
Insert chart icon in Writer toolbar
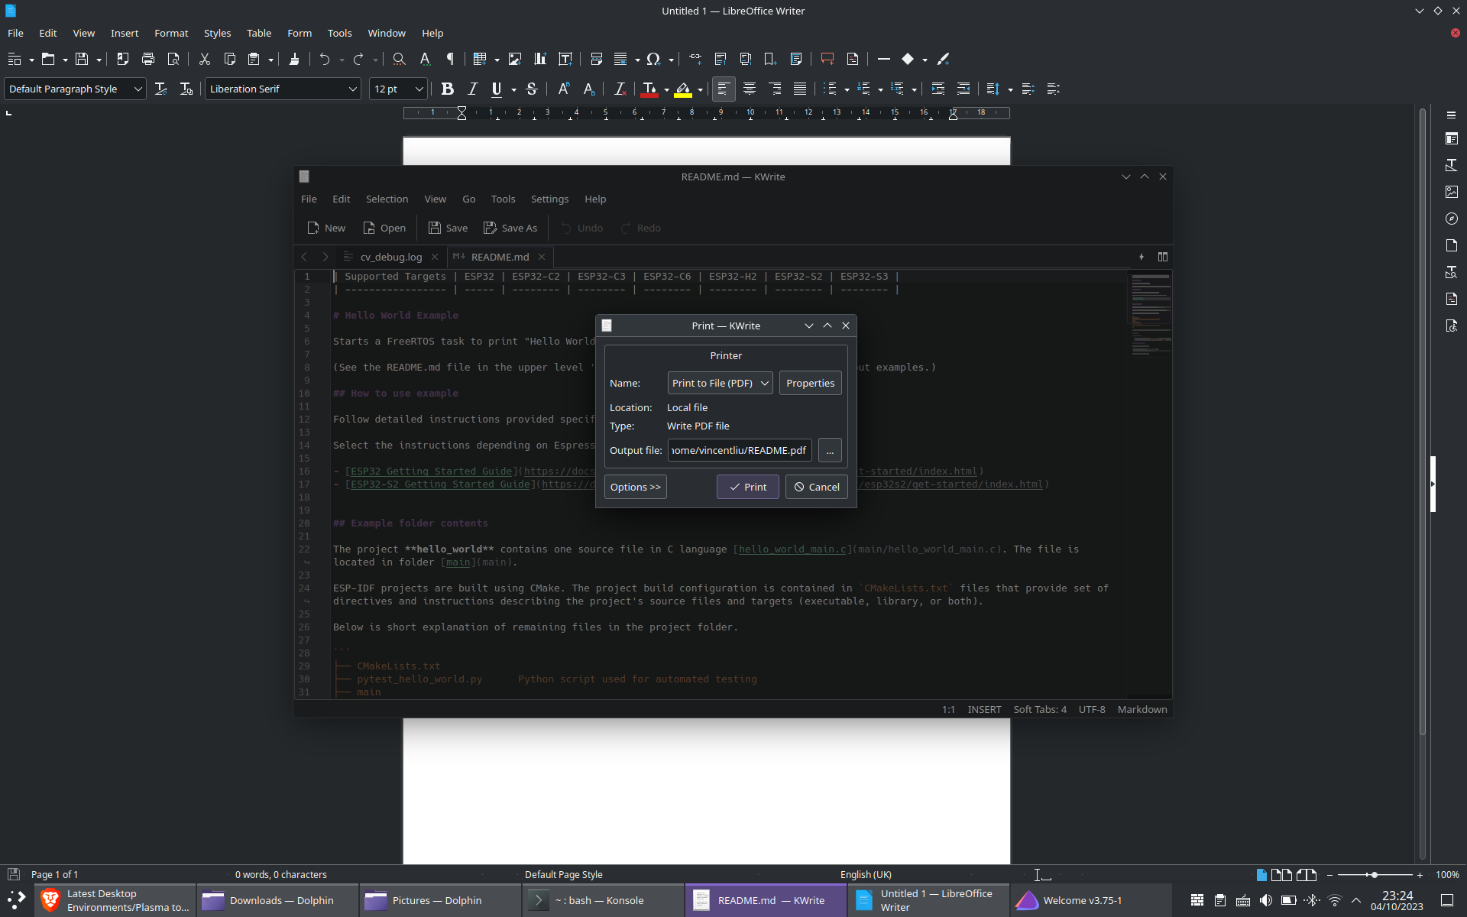[x=540, y=59]
